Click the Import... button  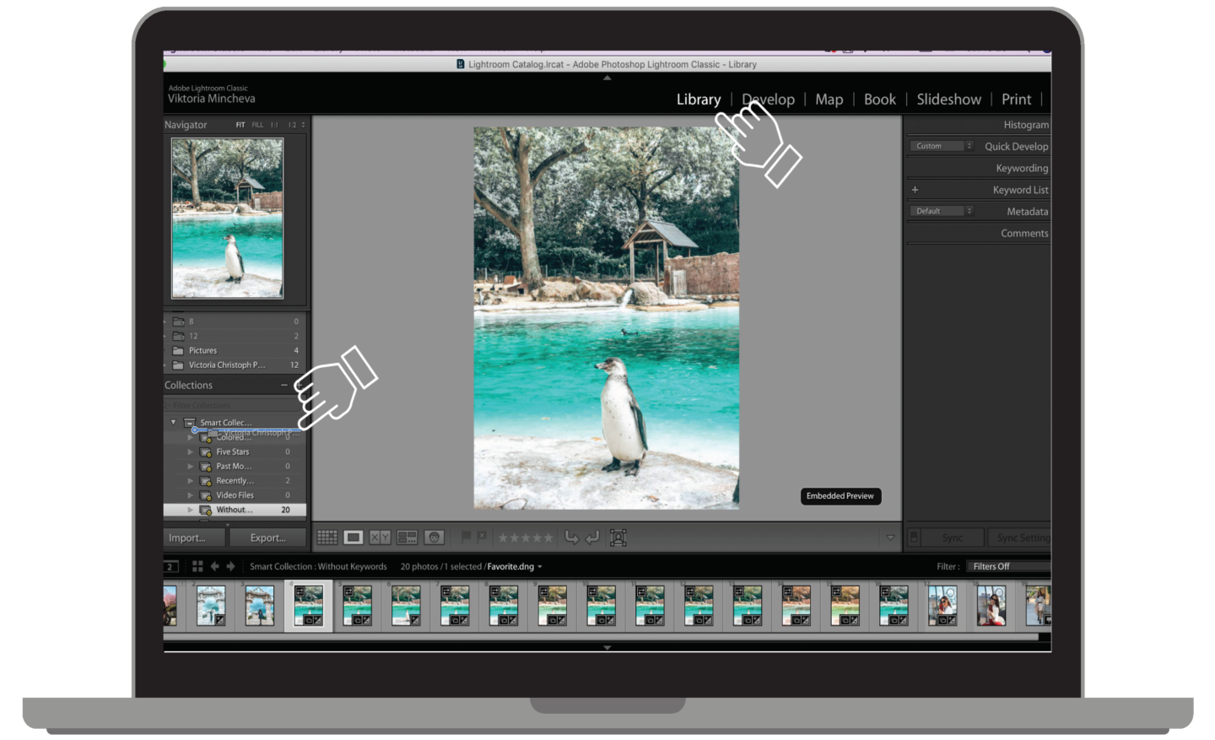pyautogui.click(x=194, y=537)
